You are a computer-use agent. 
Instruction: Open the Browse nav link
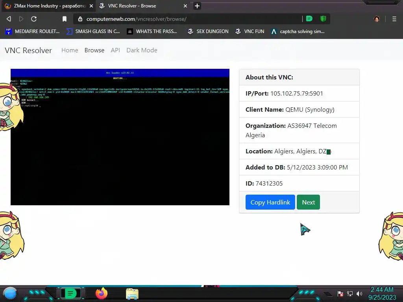[x=94, y=50]
